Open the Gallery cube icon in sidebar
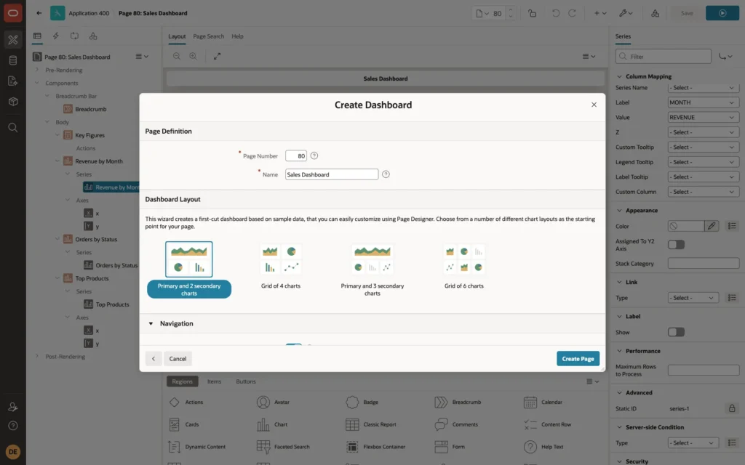The image size is (745, 465). tap(13, 102)
